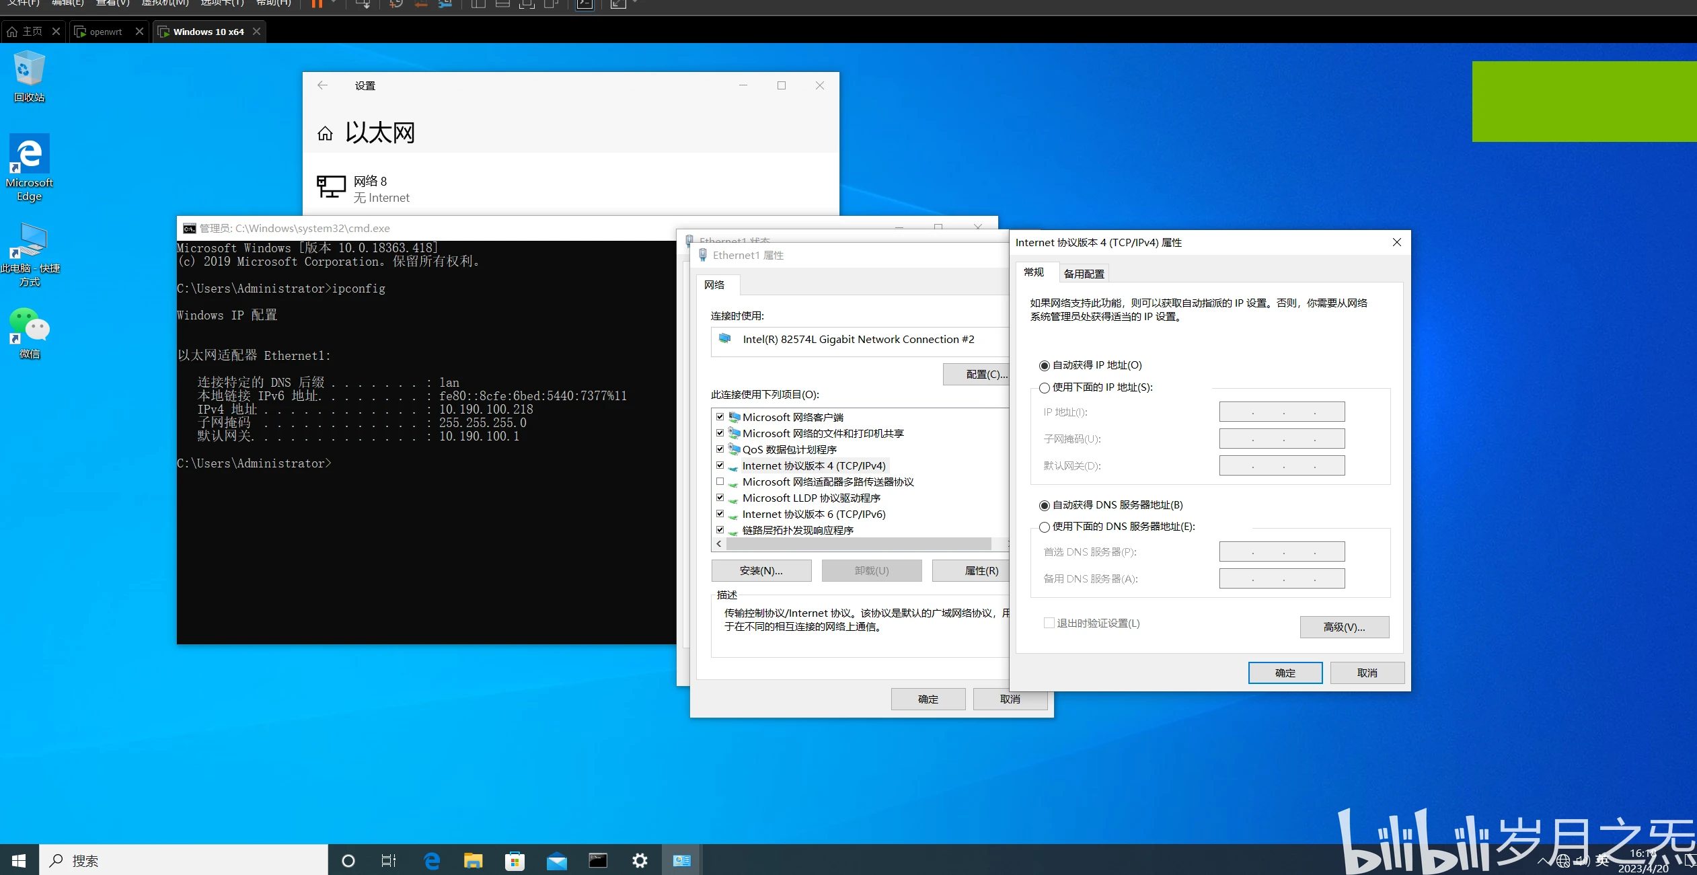Click 退出时验证设置 checkbox

(1049, 623)
